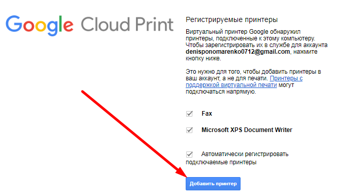Click the кнопку ниже text
The height and width of the screenshot is (196, 337).
(x=203, y=58)
